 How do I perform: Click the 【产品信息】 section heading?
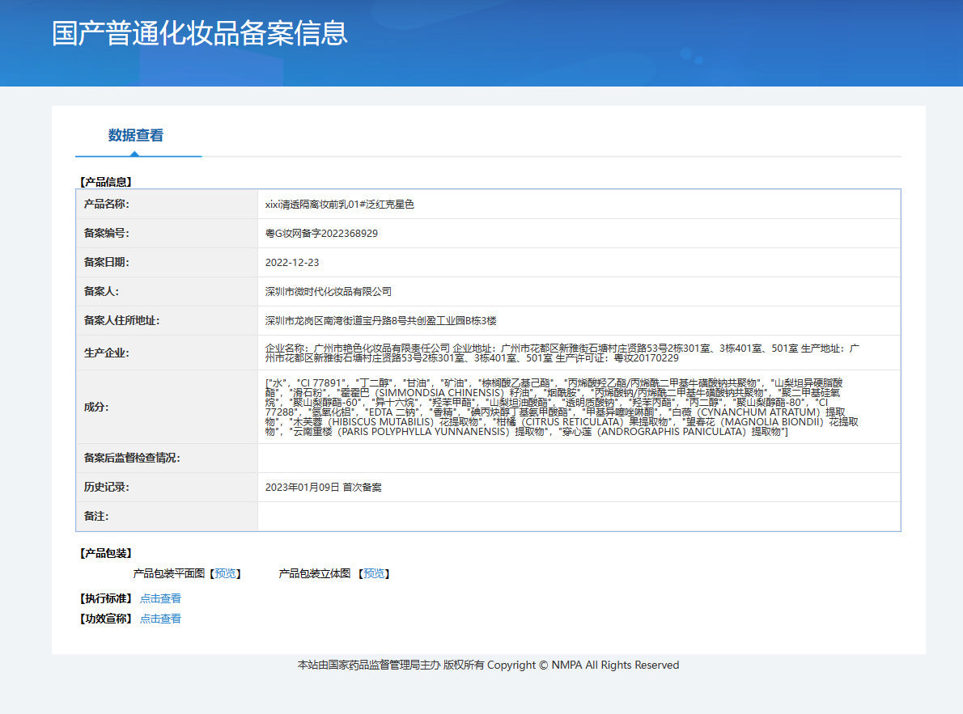(x=105, y=182)
